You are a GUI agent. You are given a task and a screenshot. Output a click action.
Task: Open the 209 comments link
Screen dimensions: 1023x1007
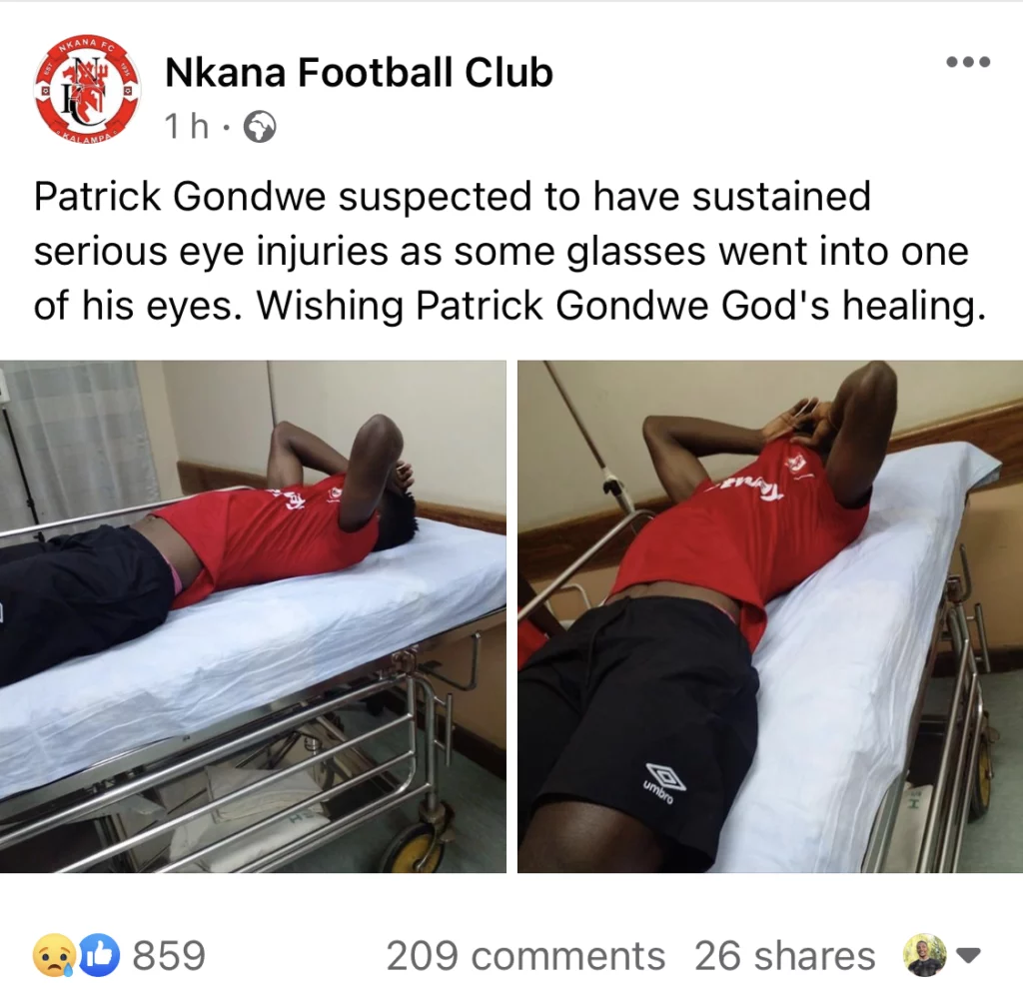point(525,956)
